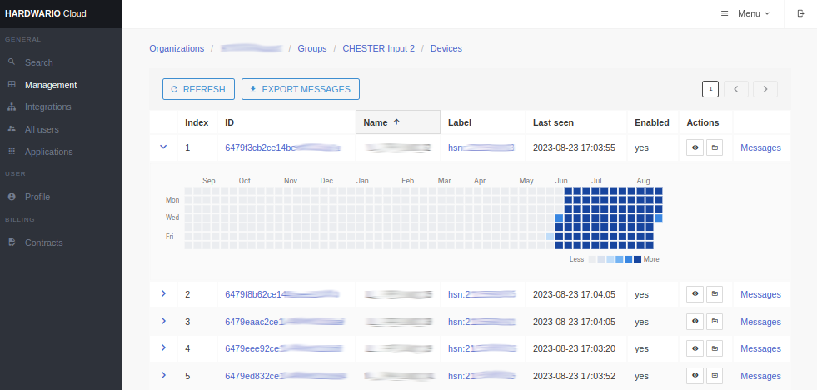Click the folder icon in row 1
Image resolution: width=817 pixels, height=390 pixels.
714,147
